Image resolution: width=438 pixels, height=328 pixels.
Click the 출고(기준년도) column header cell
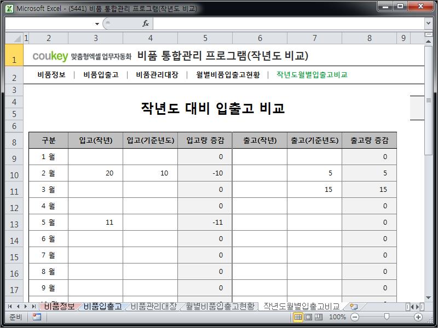point(314,140)
